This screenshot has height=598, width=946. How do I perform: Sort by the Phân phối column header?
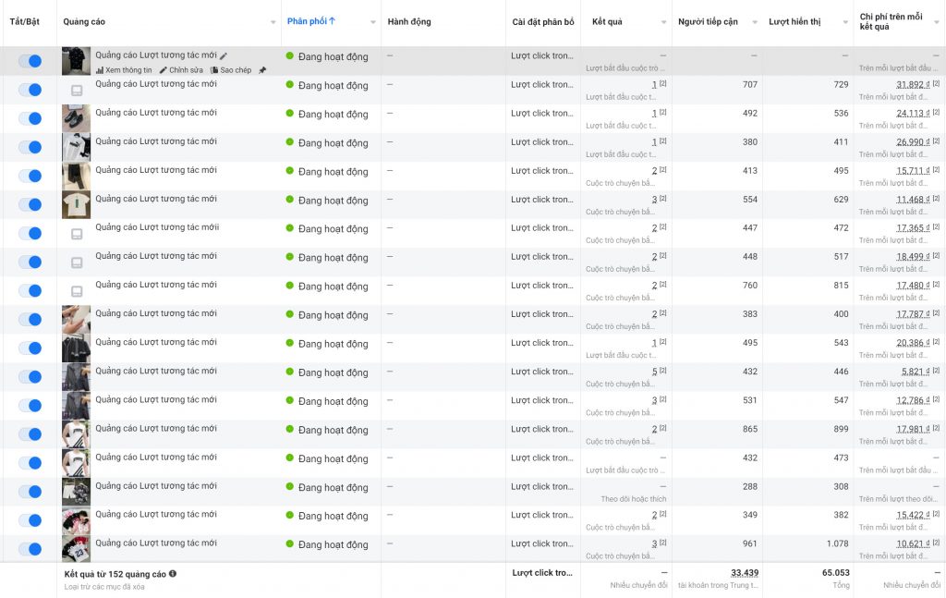point(310,21)
